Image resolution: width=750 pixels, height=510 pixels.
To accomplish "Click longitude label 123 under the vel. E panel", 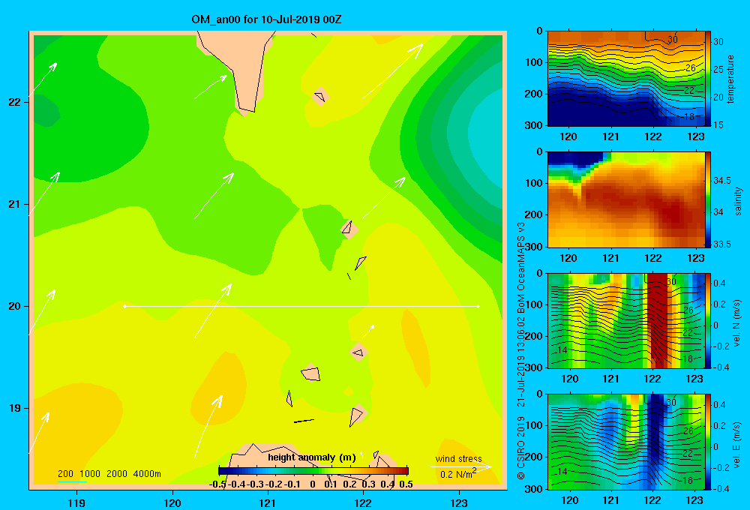I will (x=694, y=500).
